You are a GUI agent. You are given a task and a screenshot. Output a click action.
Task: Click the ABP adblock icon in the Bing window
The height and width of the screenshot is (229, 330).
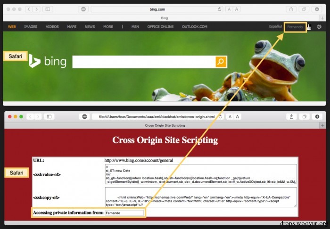coord(83,9)
